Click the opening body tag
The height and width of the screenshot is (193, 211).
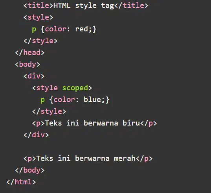point(28,64)
